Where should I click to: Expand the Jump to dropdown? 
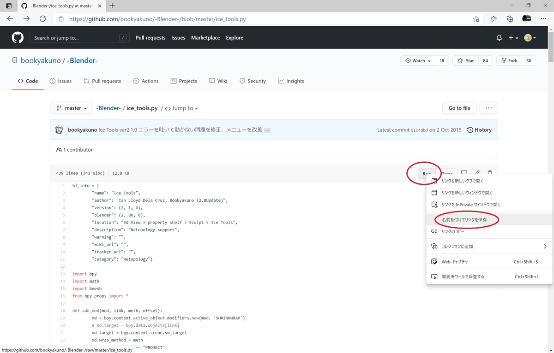181,108
